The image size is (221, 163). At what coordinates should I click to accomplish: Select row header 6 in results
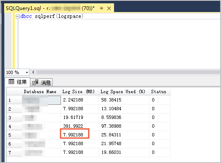click(x=15, y=144)
